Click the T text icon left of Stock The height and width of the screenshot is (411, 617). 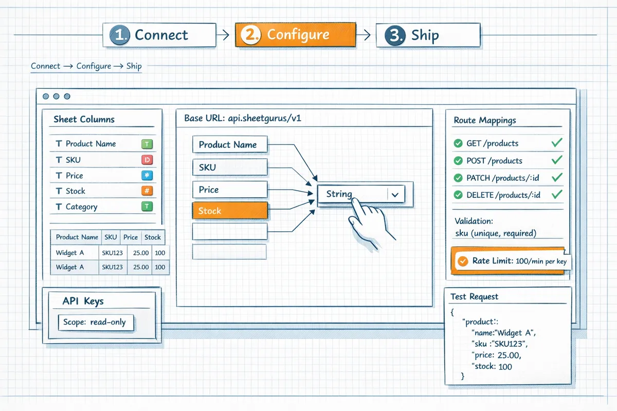tap(58, 191)
